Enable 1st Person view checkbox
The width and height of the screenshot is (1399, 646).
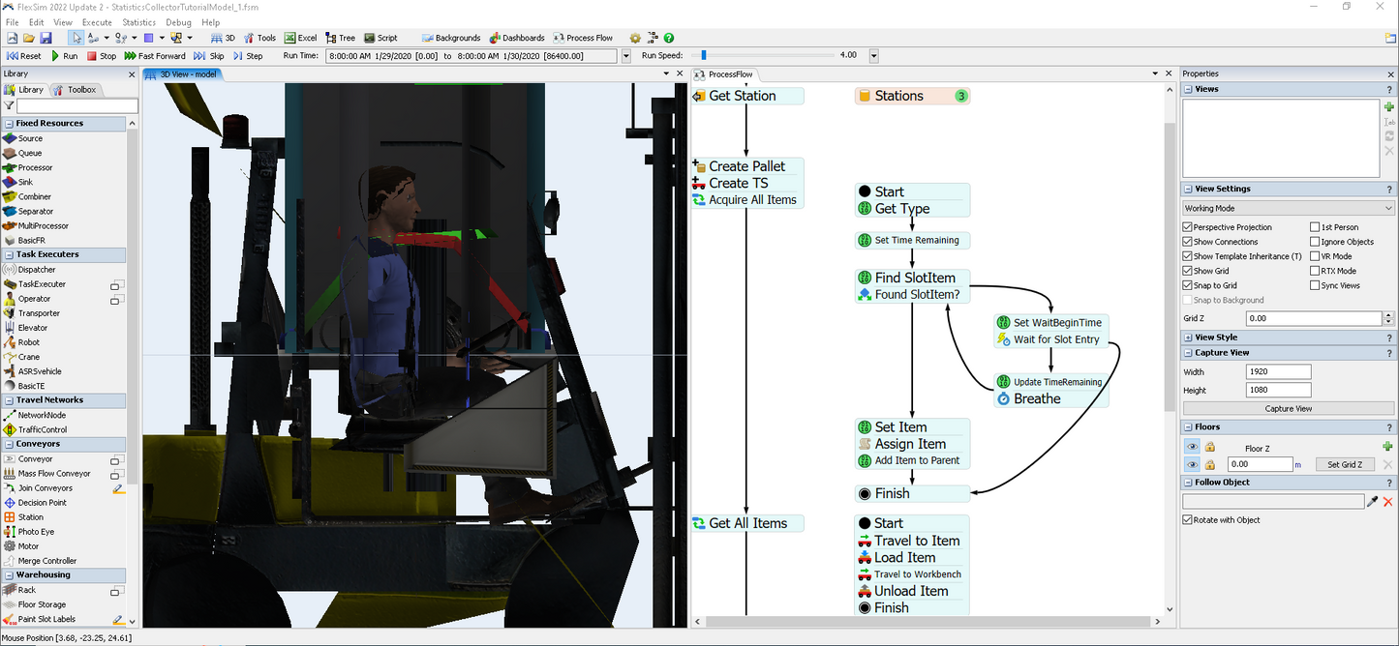(1315, 227)
